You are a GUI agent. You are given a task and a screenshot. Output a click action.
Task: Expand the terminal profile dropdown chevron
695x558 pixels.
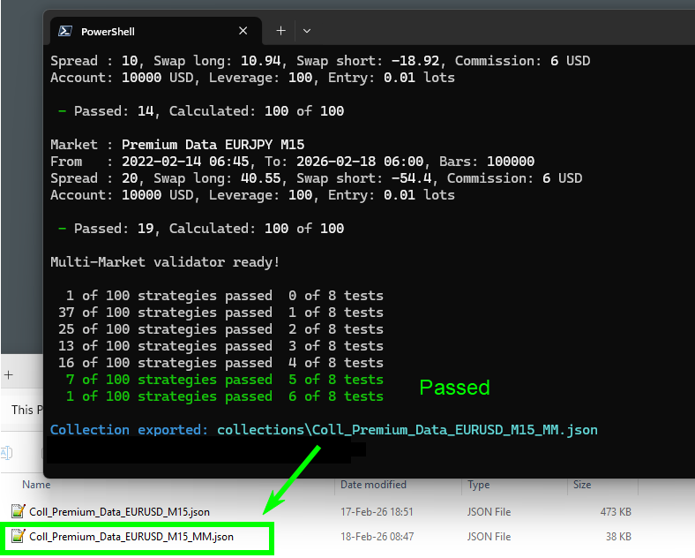click(x=307, y=31)
